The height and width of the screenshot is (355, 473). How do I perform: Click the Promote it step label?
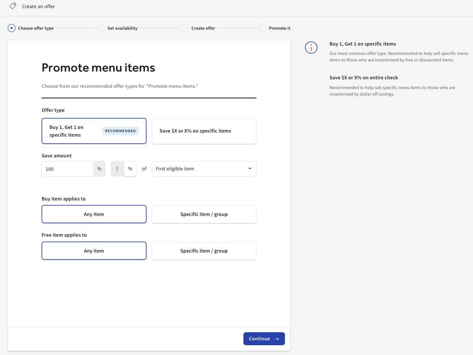click(x=279, y=28)
